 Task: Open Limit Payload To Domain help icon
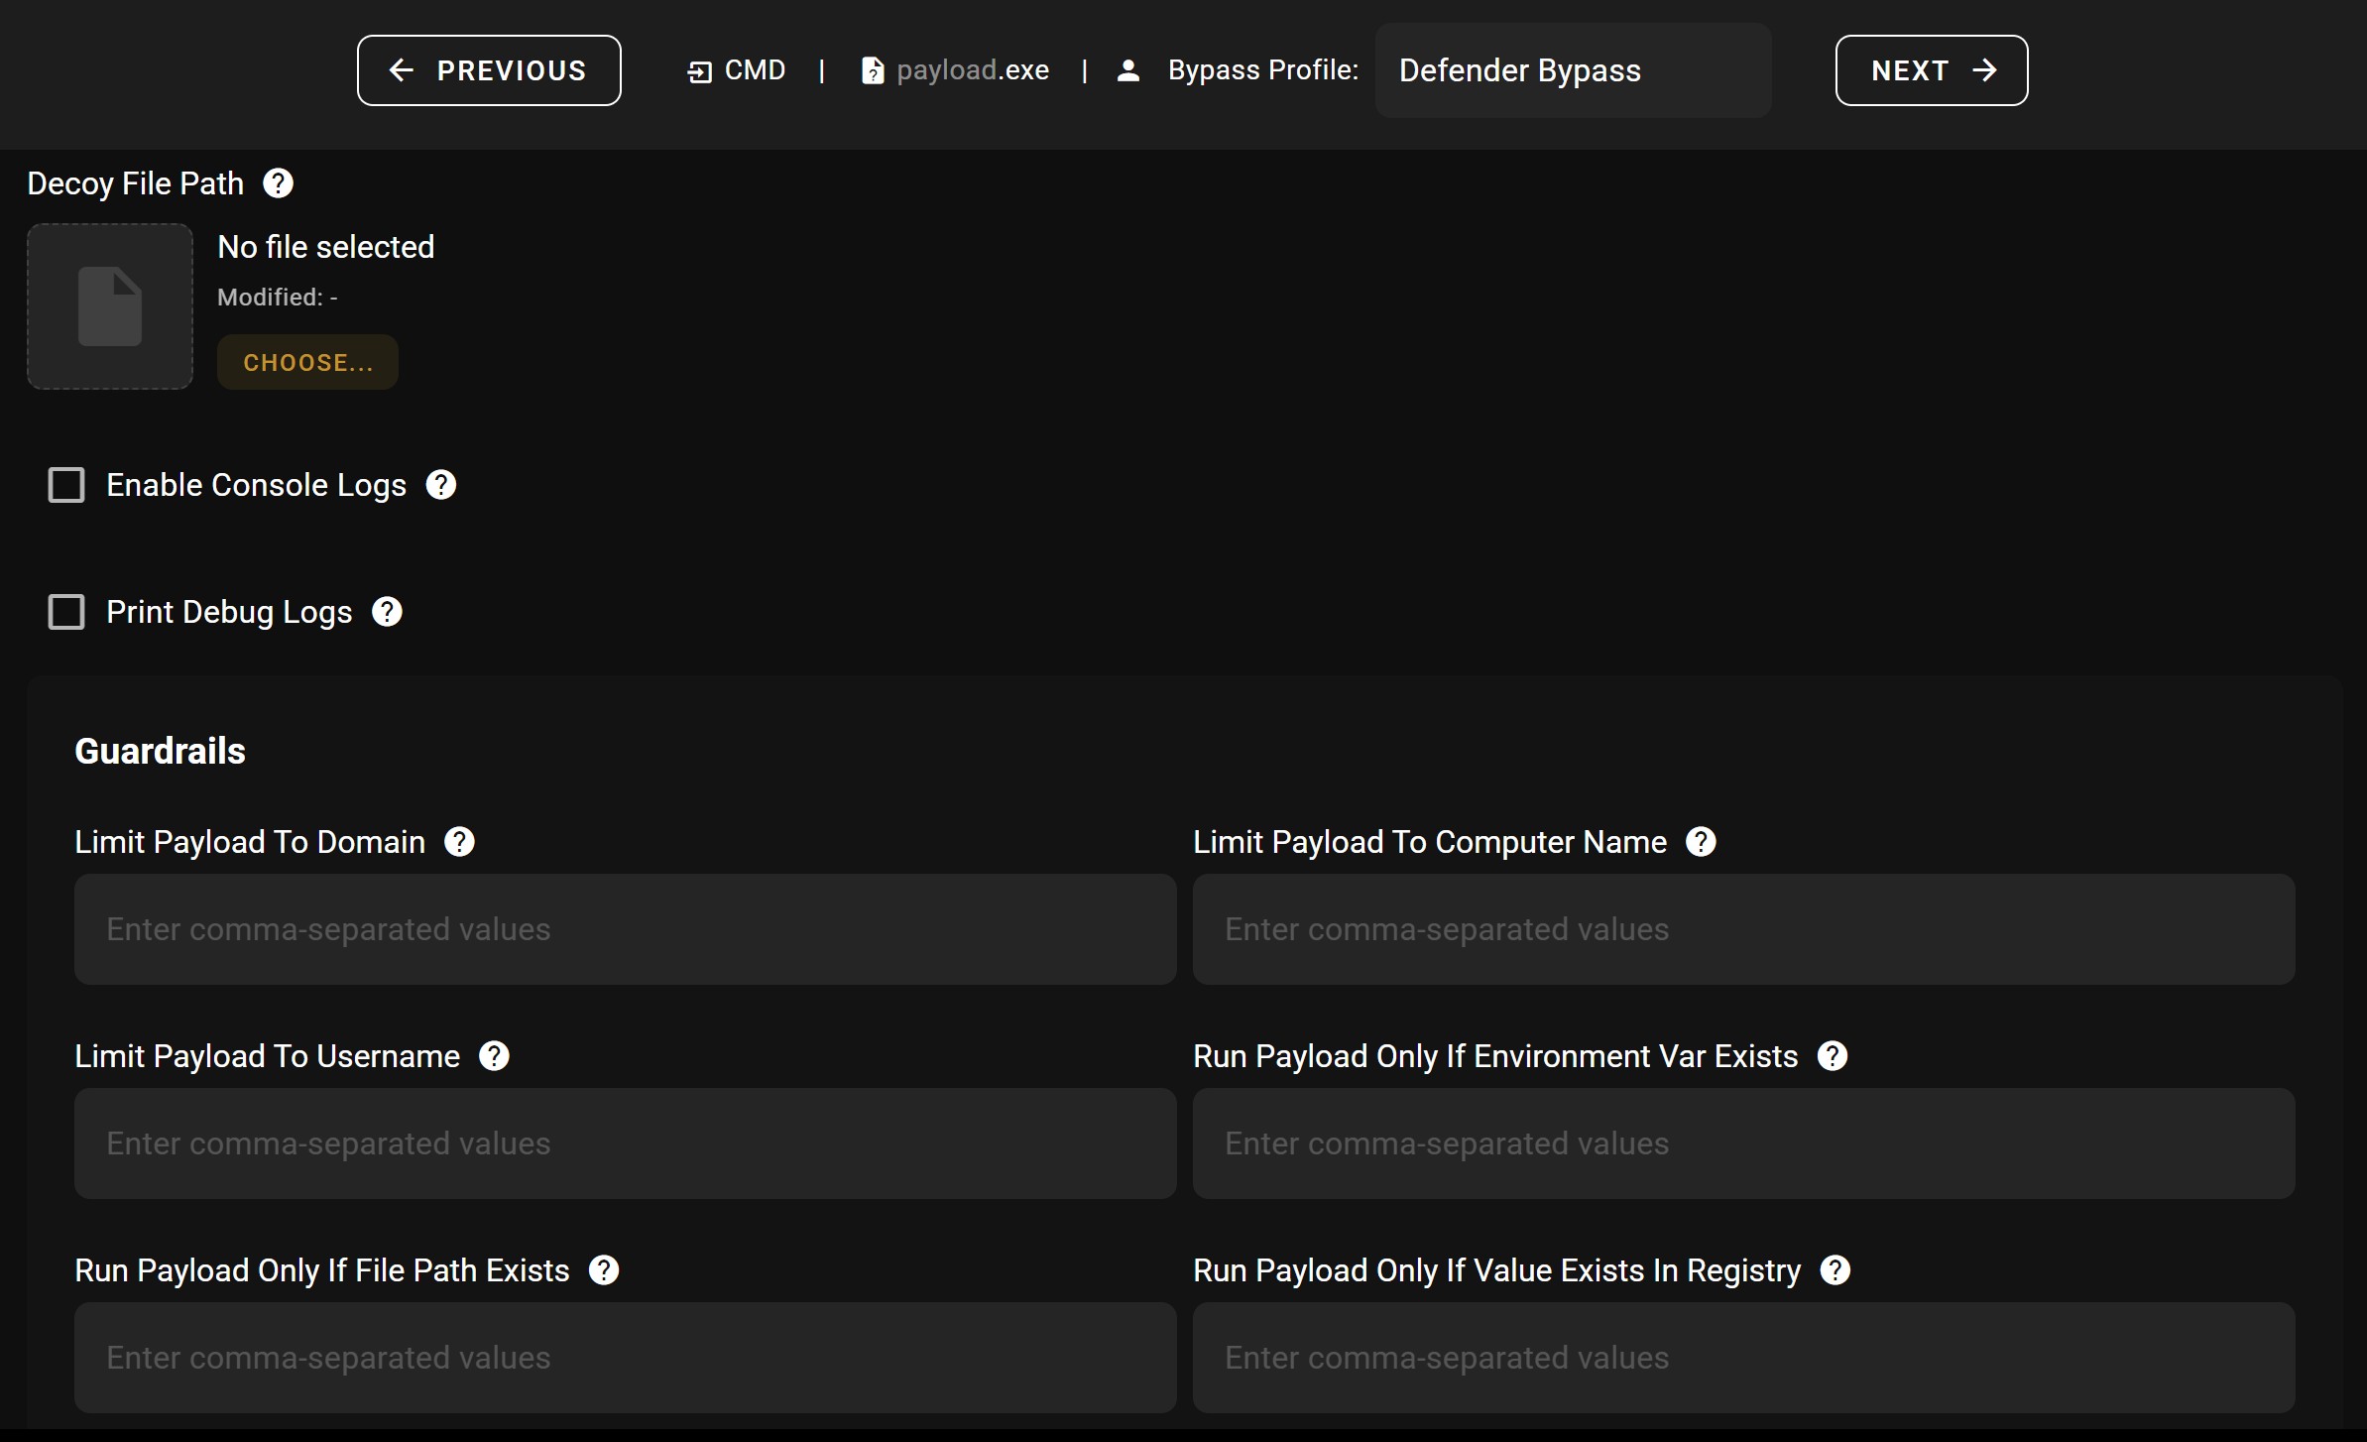coord(459,842)
